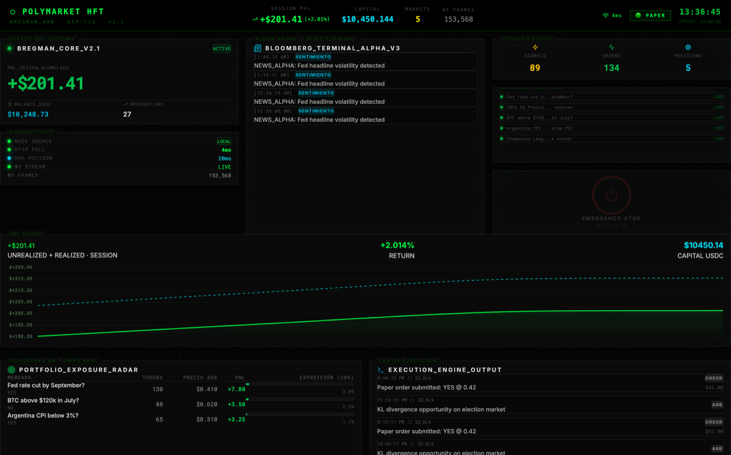This screenshot has width=731, height=455.
Task: Click the orders count 134
Action: click(x=612, y=68)
